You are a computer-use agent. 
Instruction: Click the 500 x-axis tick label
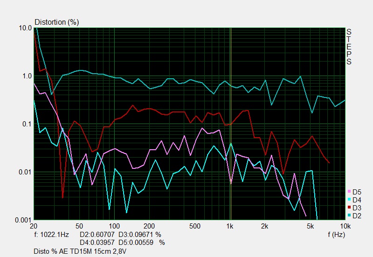coord(195,226)
